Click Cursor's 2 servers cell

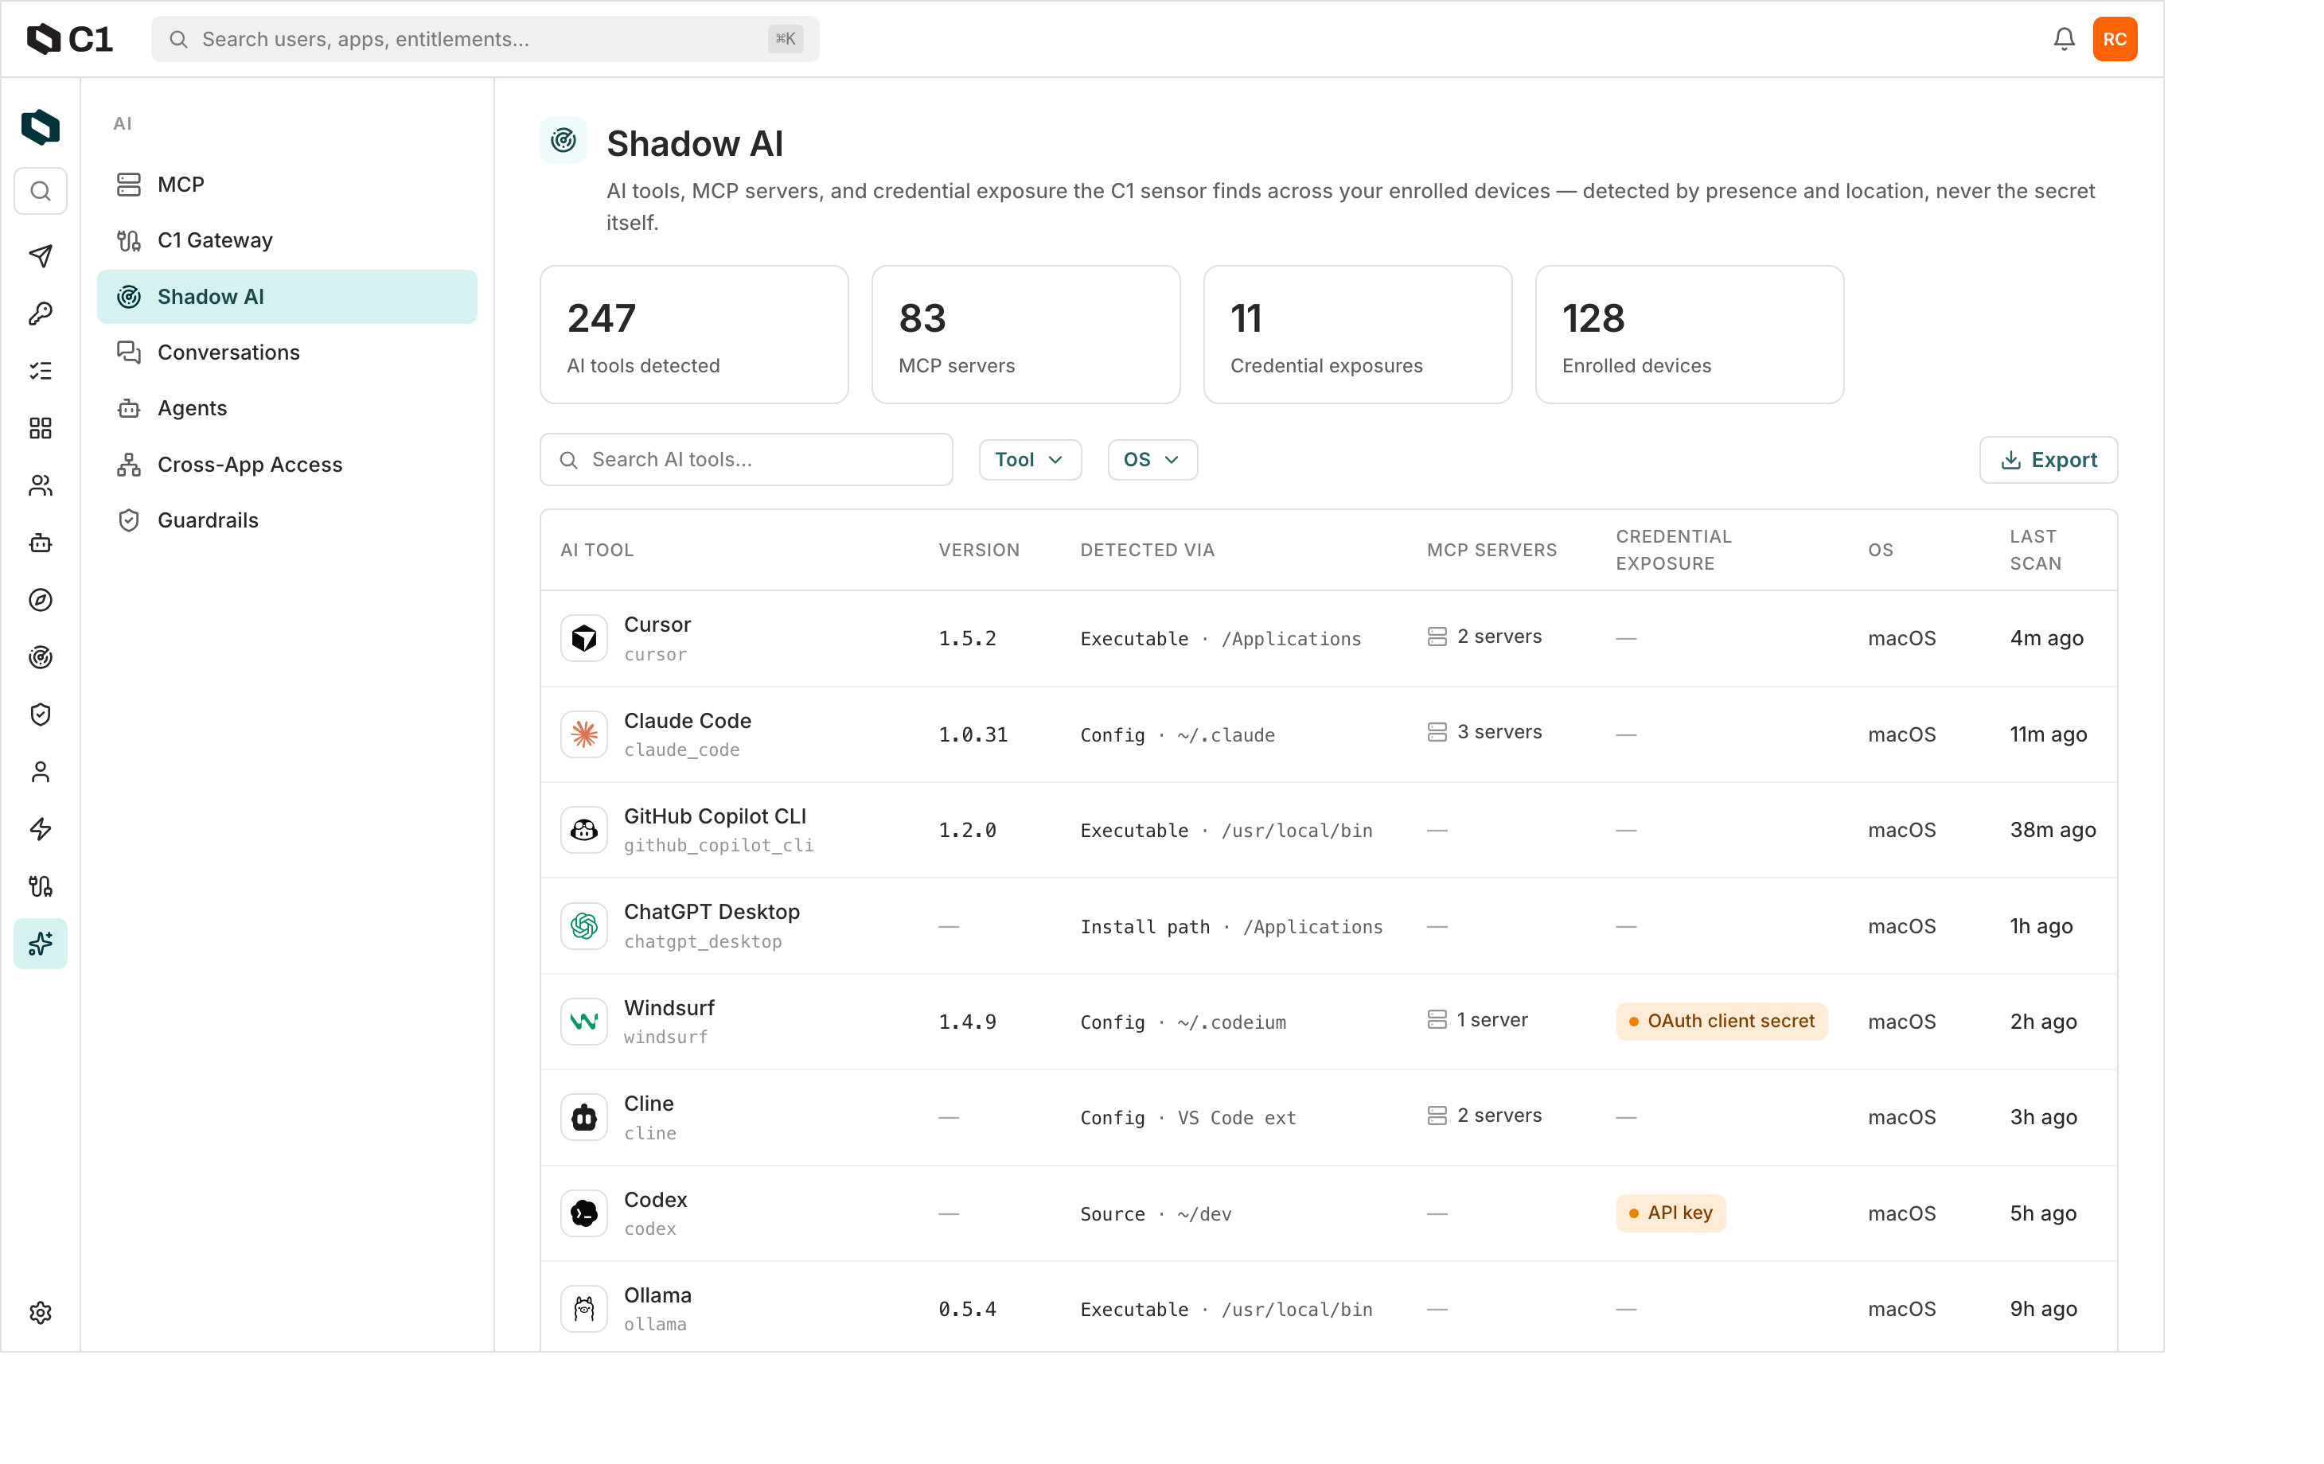[x=1484, y=637]
